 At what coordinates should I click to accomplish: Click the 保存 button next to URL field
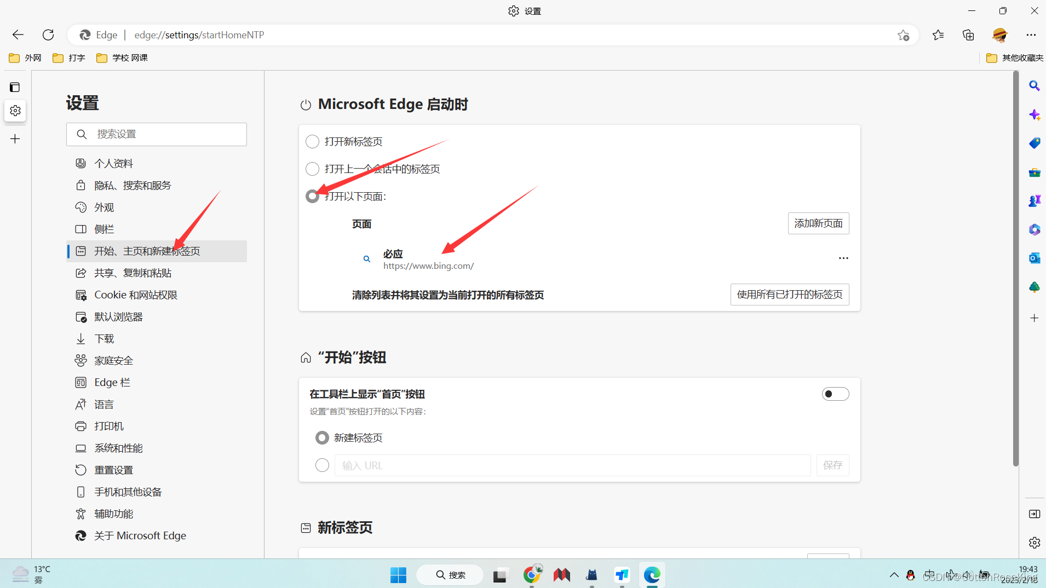coord(832,465)
